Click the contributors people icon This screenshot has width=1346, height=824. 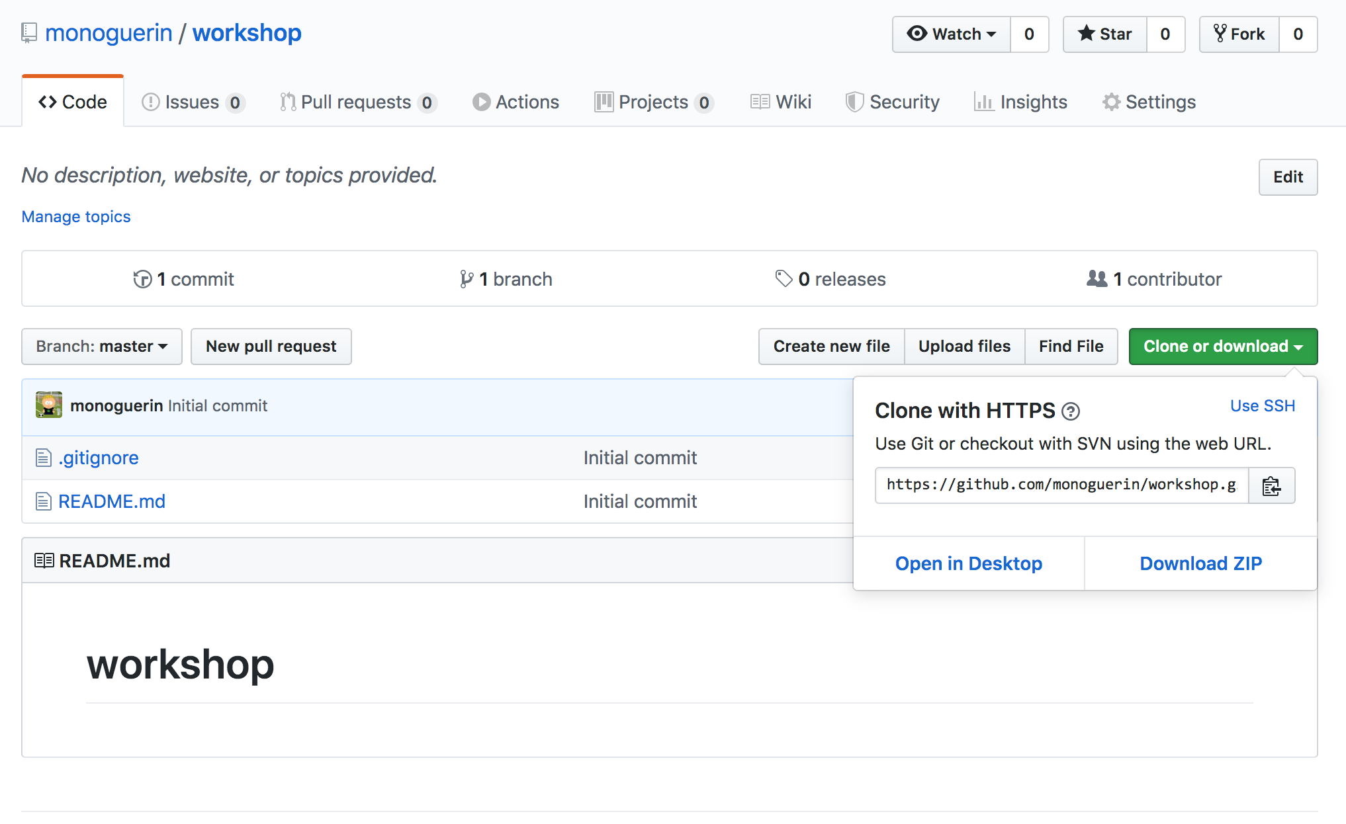[1097, 279]
